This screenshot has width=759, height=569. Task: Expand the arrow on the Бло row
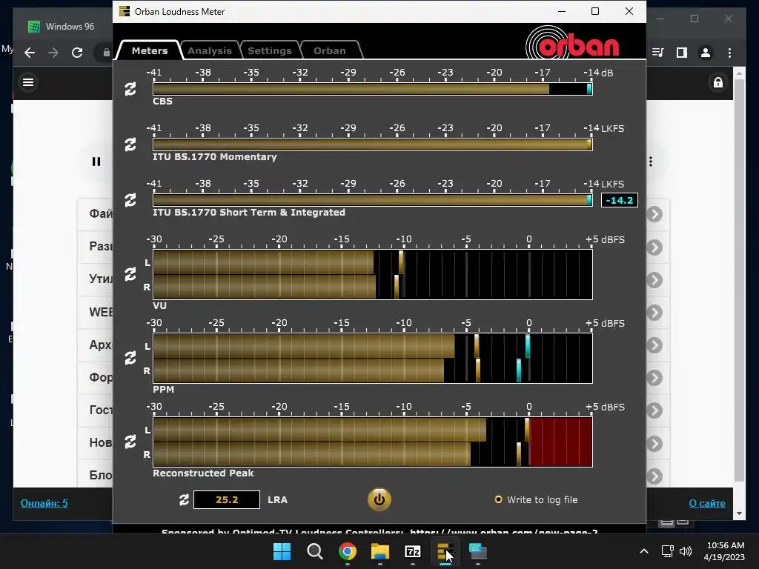point(654,476)
